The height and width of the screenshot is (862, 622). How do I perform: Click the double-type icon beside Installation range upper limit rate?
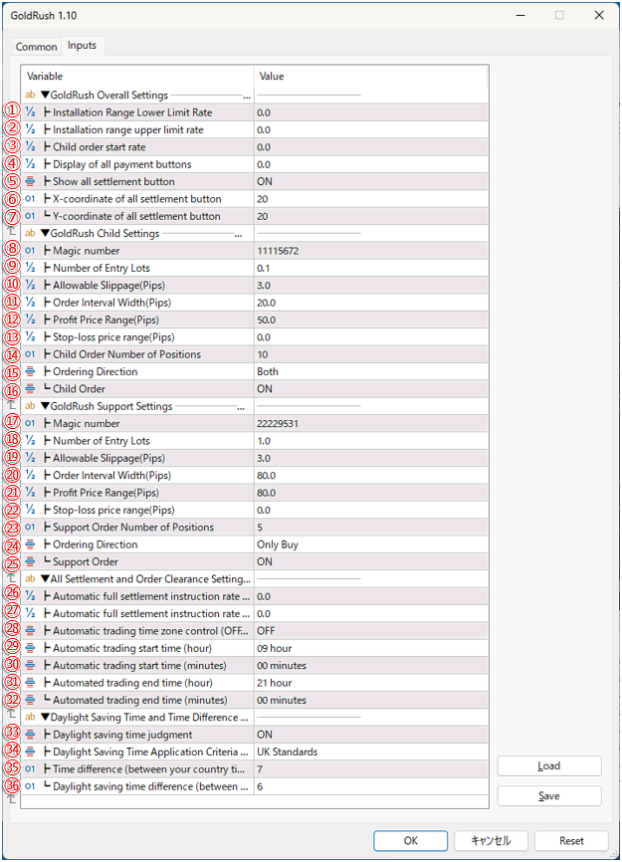[x=30, y=129]
